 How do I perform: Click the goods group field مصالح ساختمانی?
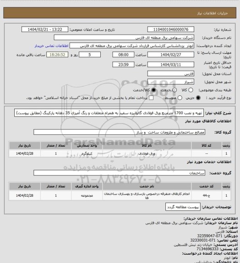[120, 132]
